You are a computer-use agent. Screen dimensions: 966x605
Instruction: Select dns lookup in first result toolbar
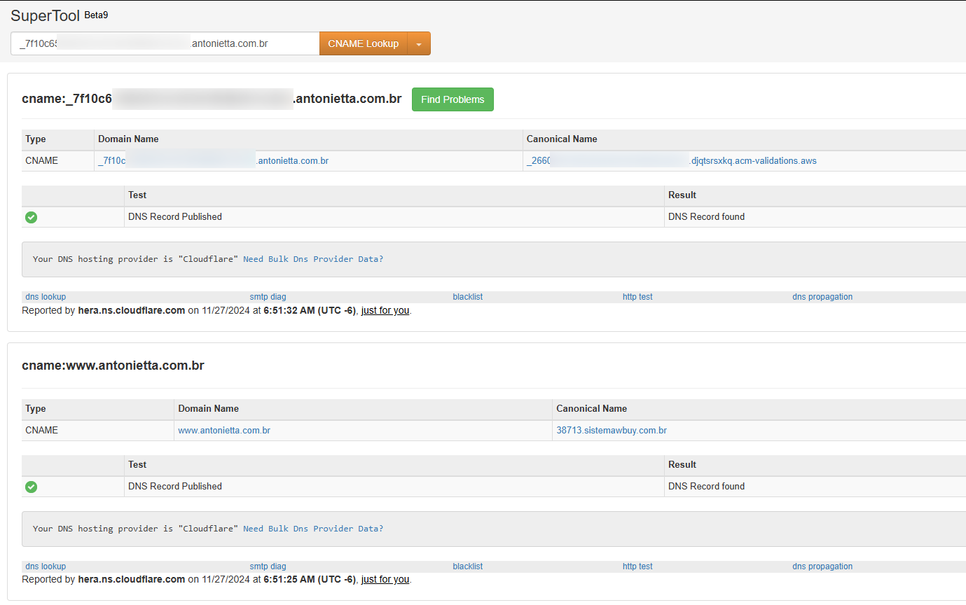coord(46,297)
